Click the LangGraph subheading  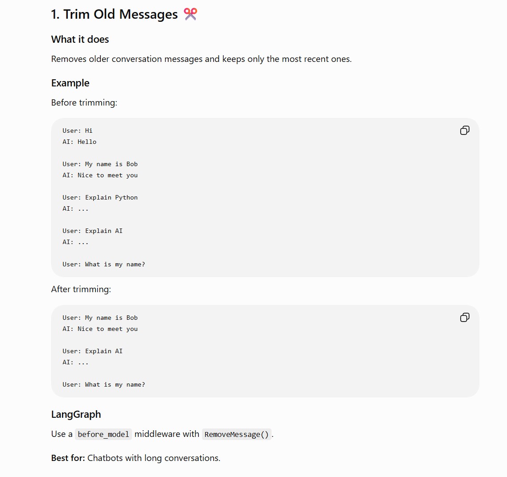coord(76,414)
